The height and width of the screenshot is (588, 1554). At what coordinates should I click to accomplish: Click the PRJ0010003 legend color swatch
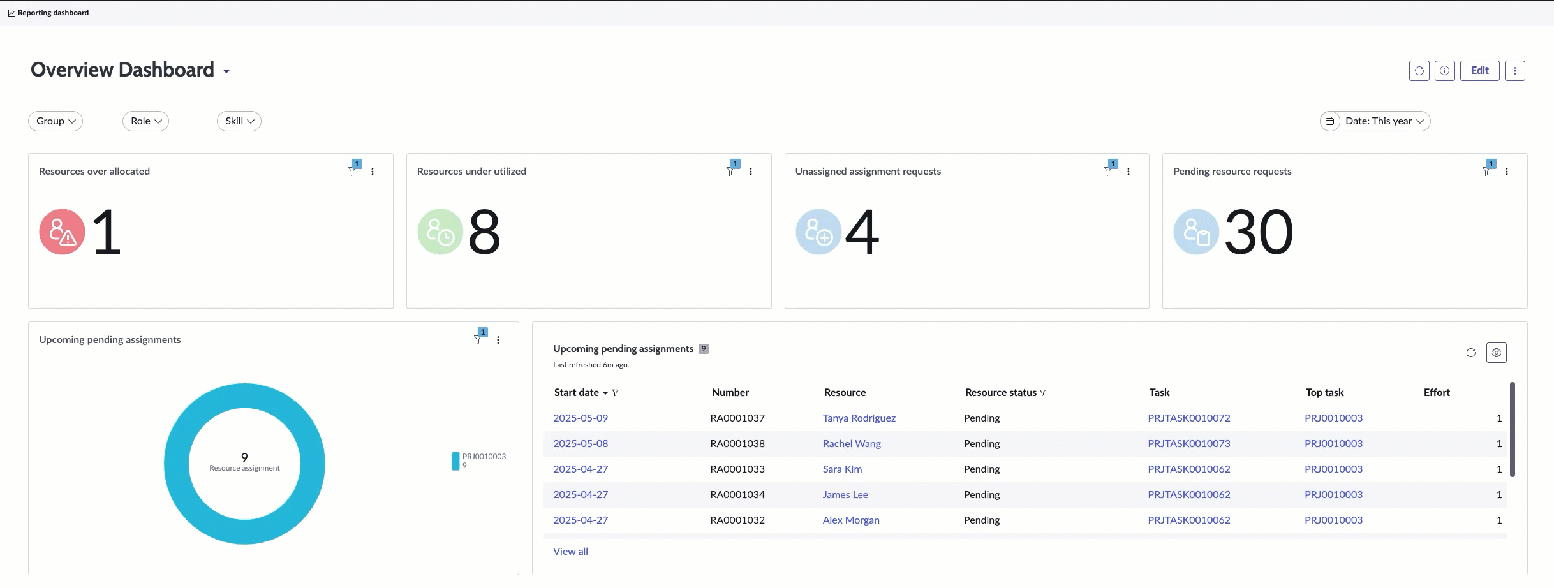pos(455,461)
